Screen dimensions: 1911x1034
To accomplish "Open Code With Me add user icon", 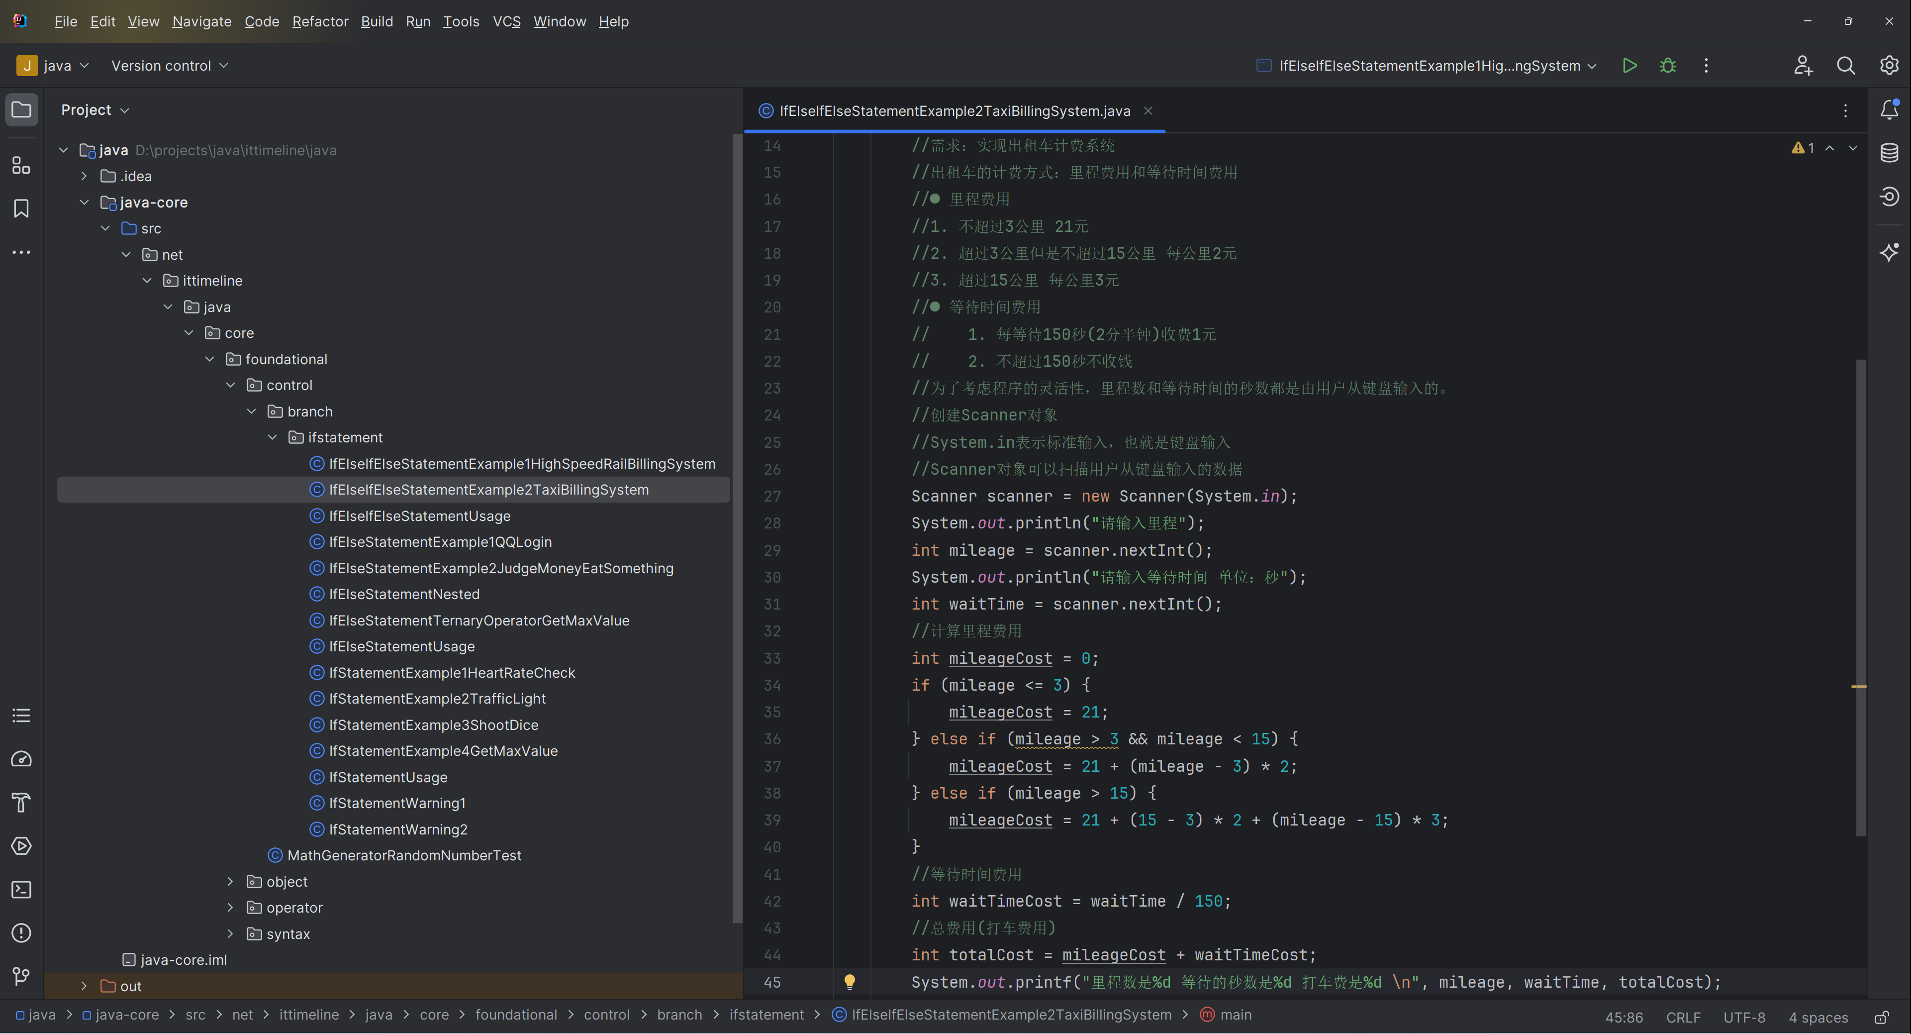I will point(1804,65).
